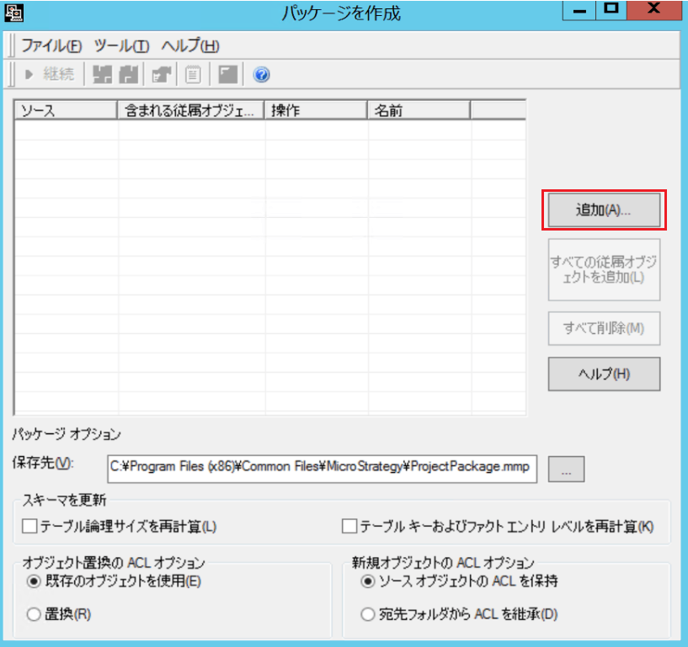Click the blue help question mark icon
688x647 pixels.
click(262, 75)
